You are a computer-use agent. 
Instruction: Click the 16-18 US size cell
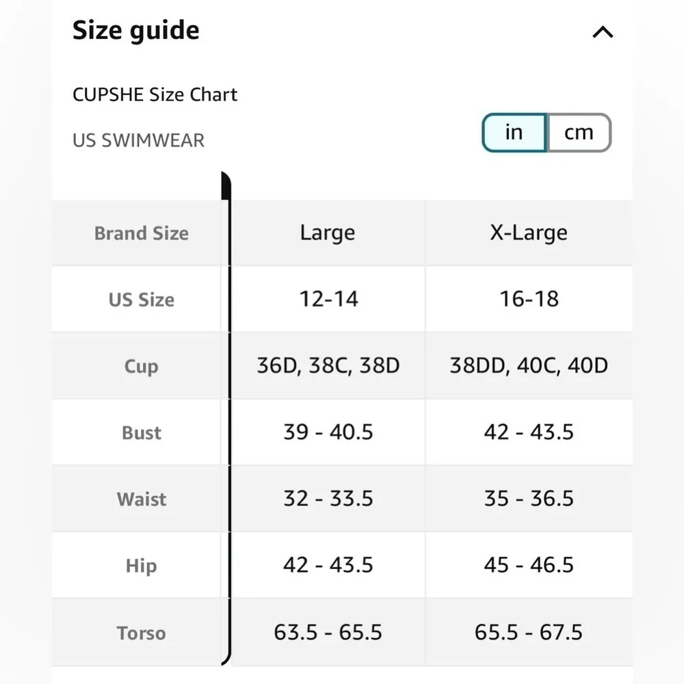click(529, 299)
